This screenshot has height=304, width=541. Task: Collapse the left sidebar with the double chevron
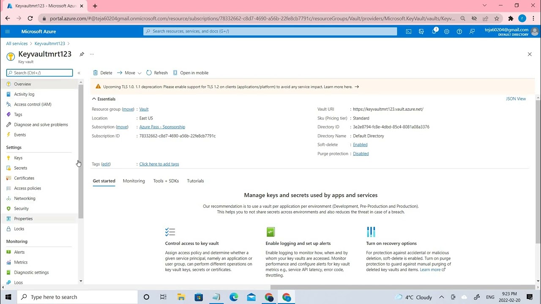[x=79, y=73]
